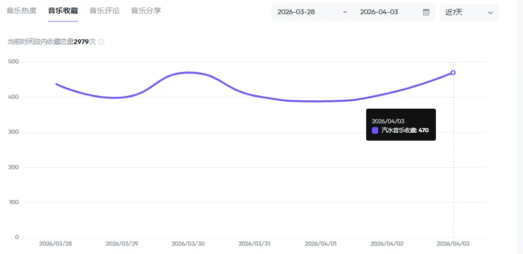Image resolution: width=523 pixels, height=254 pixels.
Task: Open the calendar date picker icon
Action: click(x=426, y=13)
